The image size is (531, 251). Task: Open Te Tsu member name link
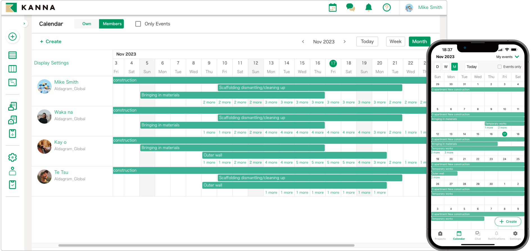click(61, 172)
